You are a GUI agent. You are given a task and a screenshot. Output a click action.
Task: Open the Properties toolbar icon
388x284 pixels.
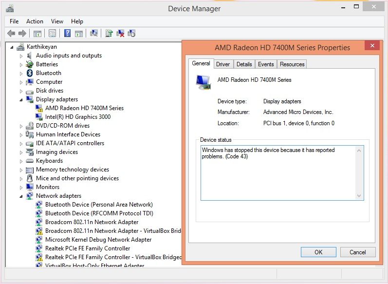click(x=52, y=33)
